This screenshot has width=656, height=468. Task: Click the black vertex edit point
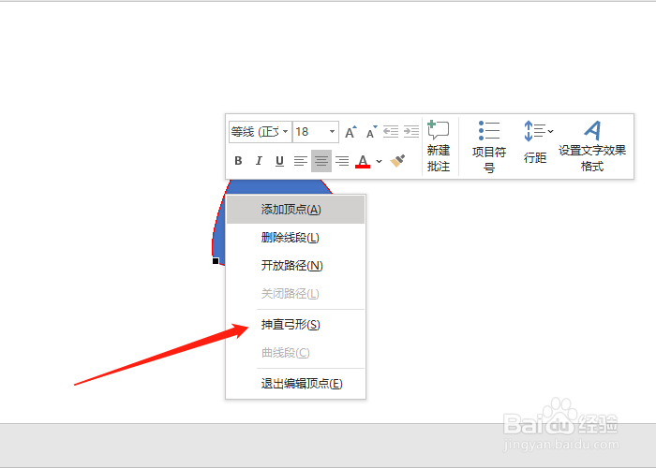pyautogui.click(x=216, y=261)
